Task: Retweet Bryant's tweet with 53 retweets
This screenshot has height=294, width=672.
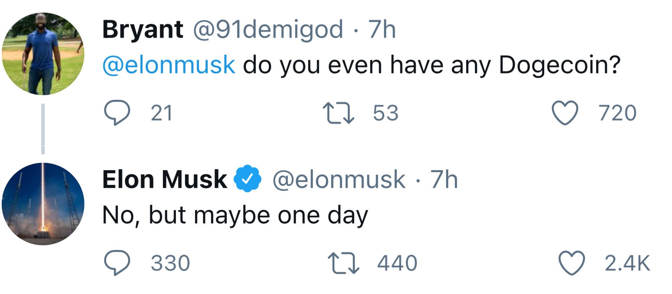Action: point(338,113)
